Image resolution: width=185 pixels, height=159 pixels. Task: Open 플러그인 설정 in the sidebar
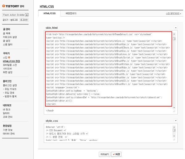[x=10, y=85]
